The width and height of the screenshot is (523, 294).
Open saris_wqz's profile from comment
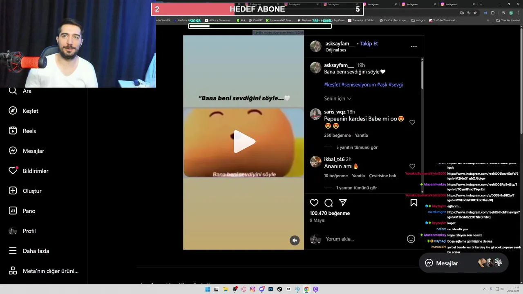(x=335, y=112)
